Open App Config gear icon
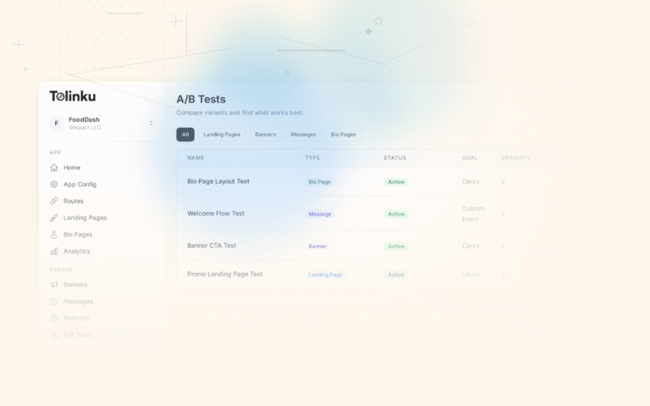Screen dimensions: 650x406 [x=54, y=184]
